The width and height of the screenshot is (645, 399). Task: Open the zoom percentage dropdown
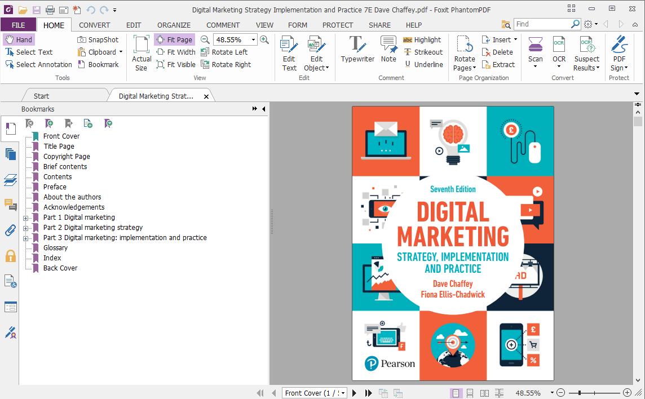pyautogui.click(x=253, y=39)
